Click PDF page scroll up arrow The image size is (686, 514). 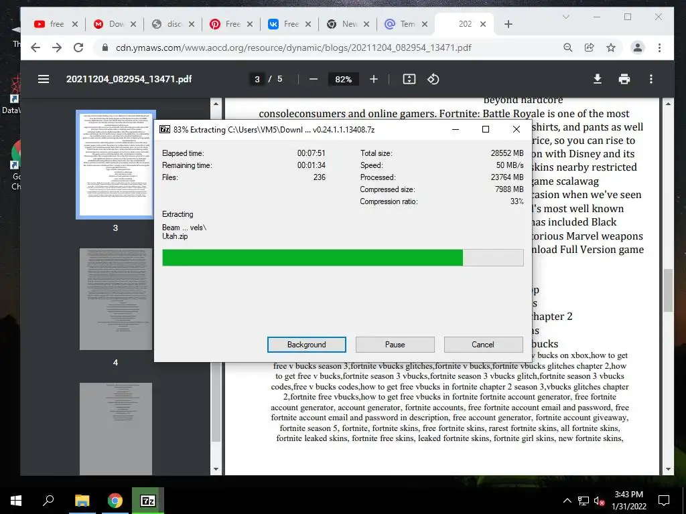pyautogui.click(x=668, y=104)
